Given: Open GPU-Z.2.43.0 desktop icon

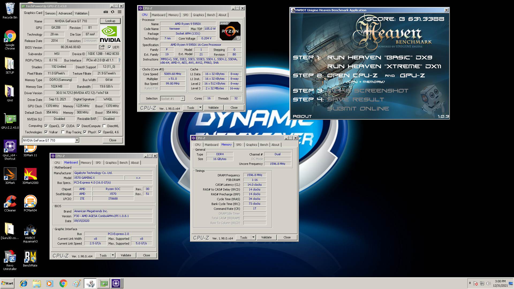Looking at the screenshot, I should [10, 121].
